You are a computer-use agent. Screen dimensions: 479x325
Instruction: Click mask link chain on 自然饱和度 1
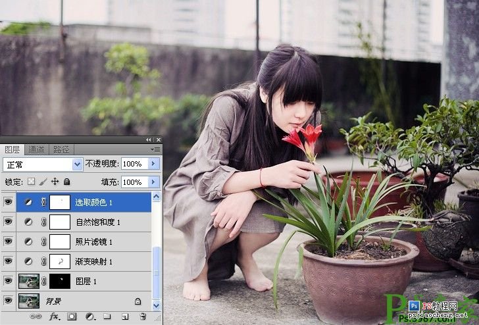(x=43, y=222)
